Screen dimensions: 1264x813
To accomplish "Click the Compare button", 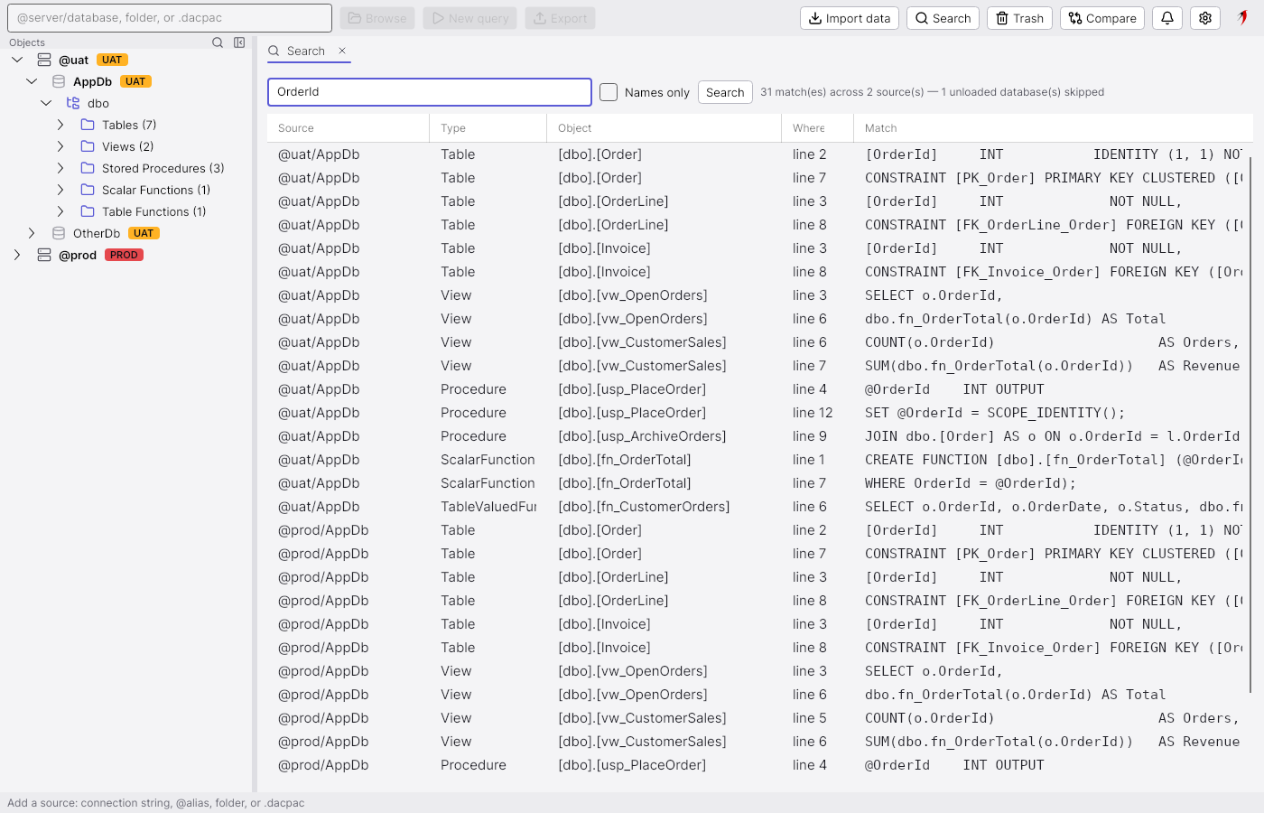I will [x=1102, y=18].
